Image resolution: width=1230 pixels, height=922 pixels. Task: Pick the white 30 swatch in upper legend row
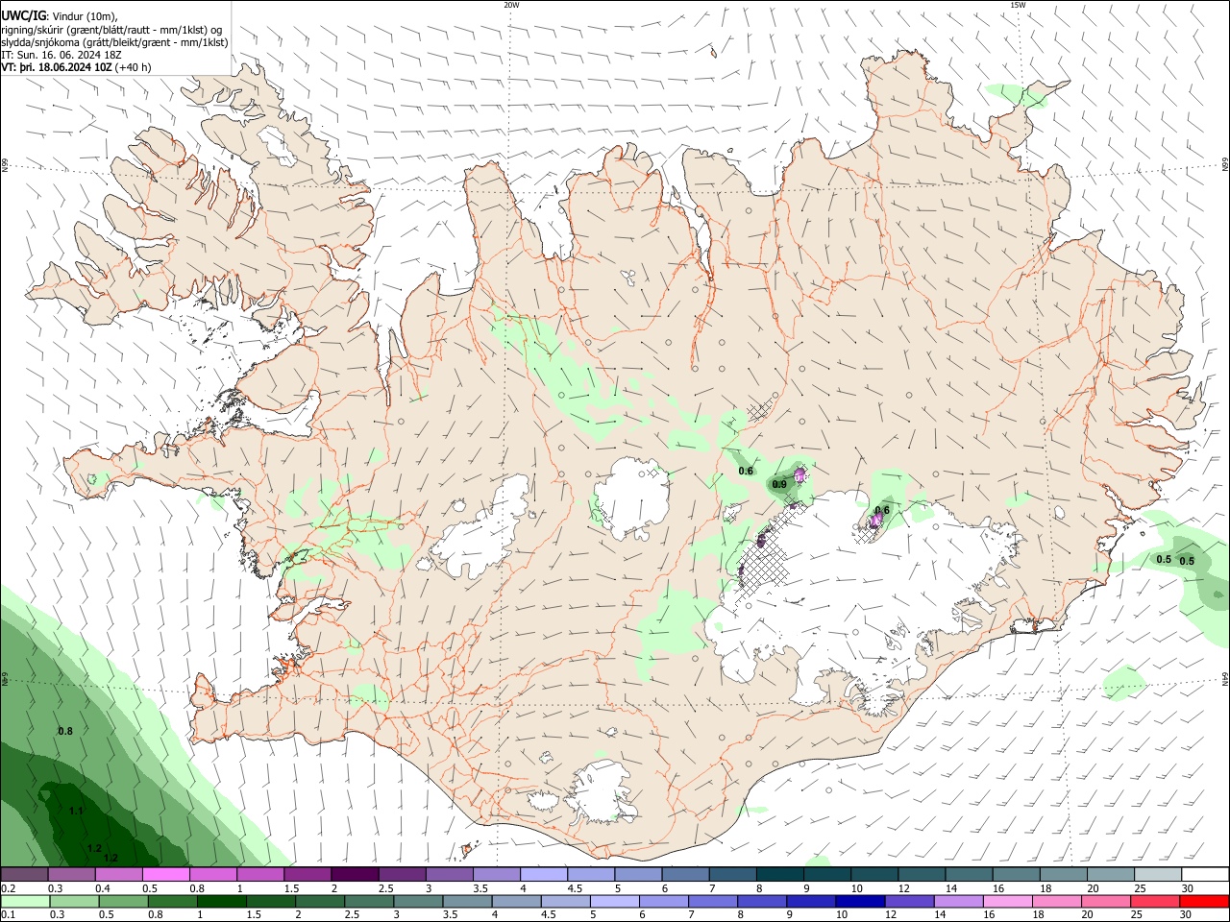pyautogui.click(x=1205, y=875)
